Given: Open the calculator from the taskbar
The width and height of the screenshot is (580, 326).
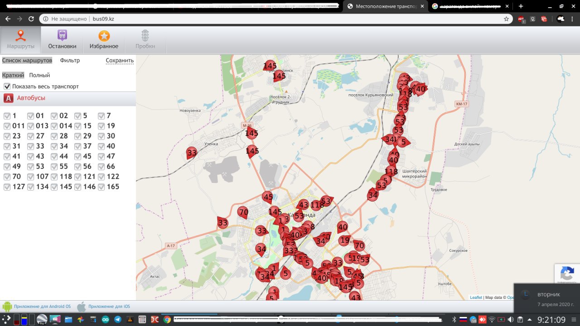Looking at the screenshot, I should (x=142, y=319).
